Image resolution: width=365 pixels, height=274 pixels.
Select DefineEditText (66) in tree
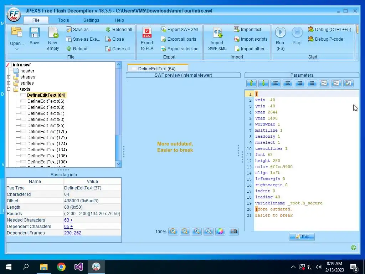coord(46,101)
